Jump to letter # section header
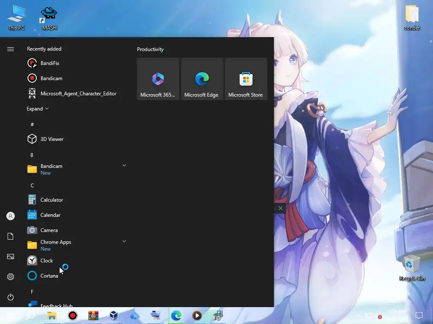 (32, 124)
